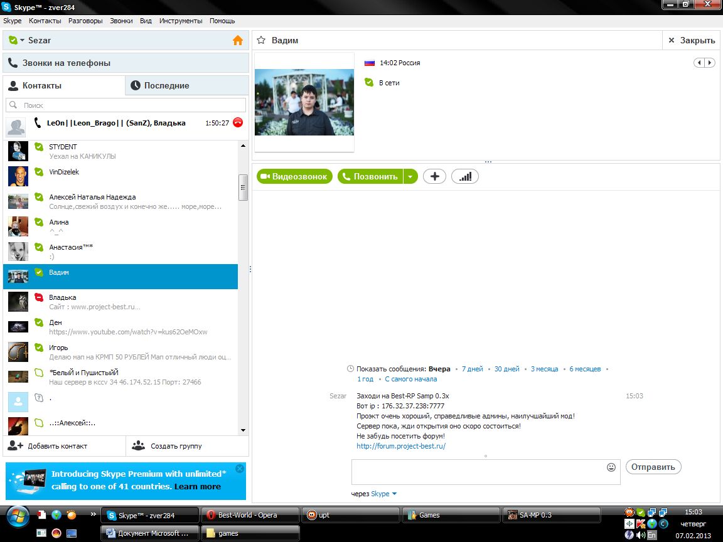Click the active call avatar placeholder
This screenshot has width=723, height=542.
[x=16, y=127]
